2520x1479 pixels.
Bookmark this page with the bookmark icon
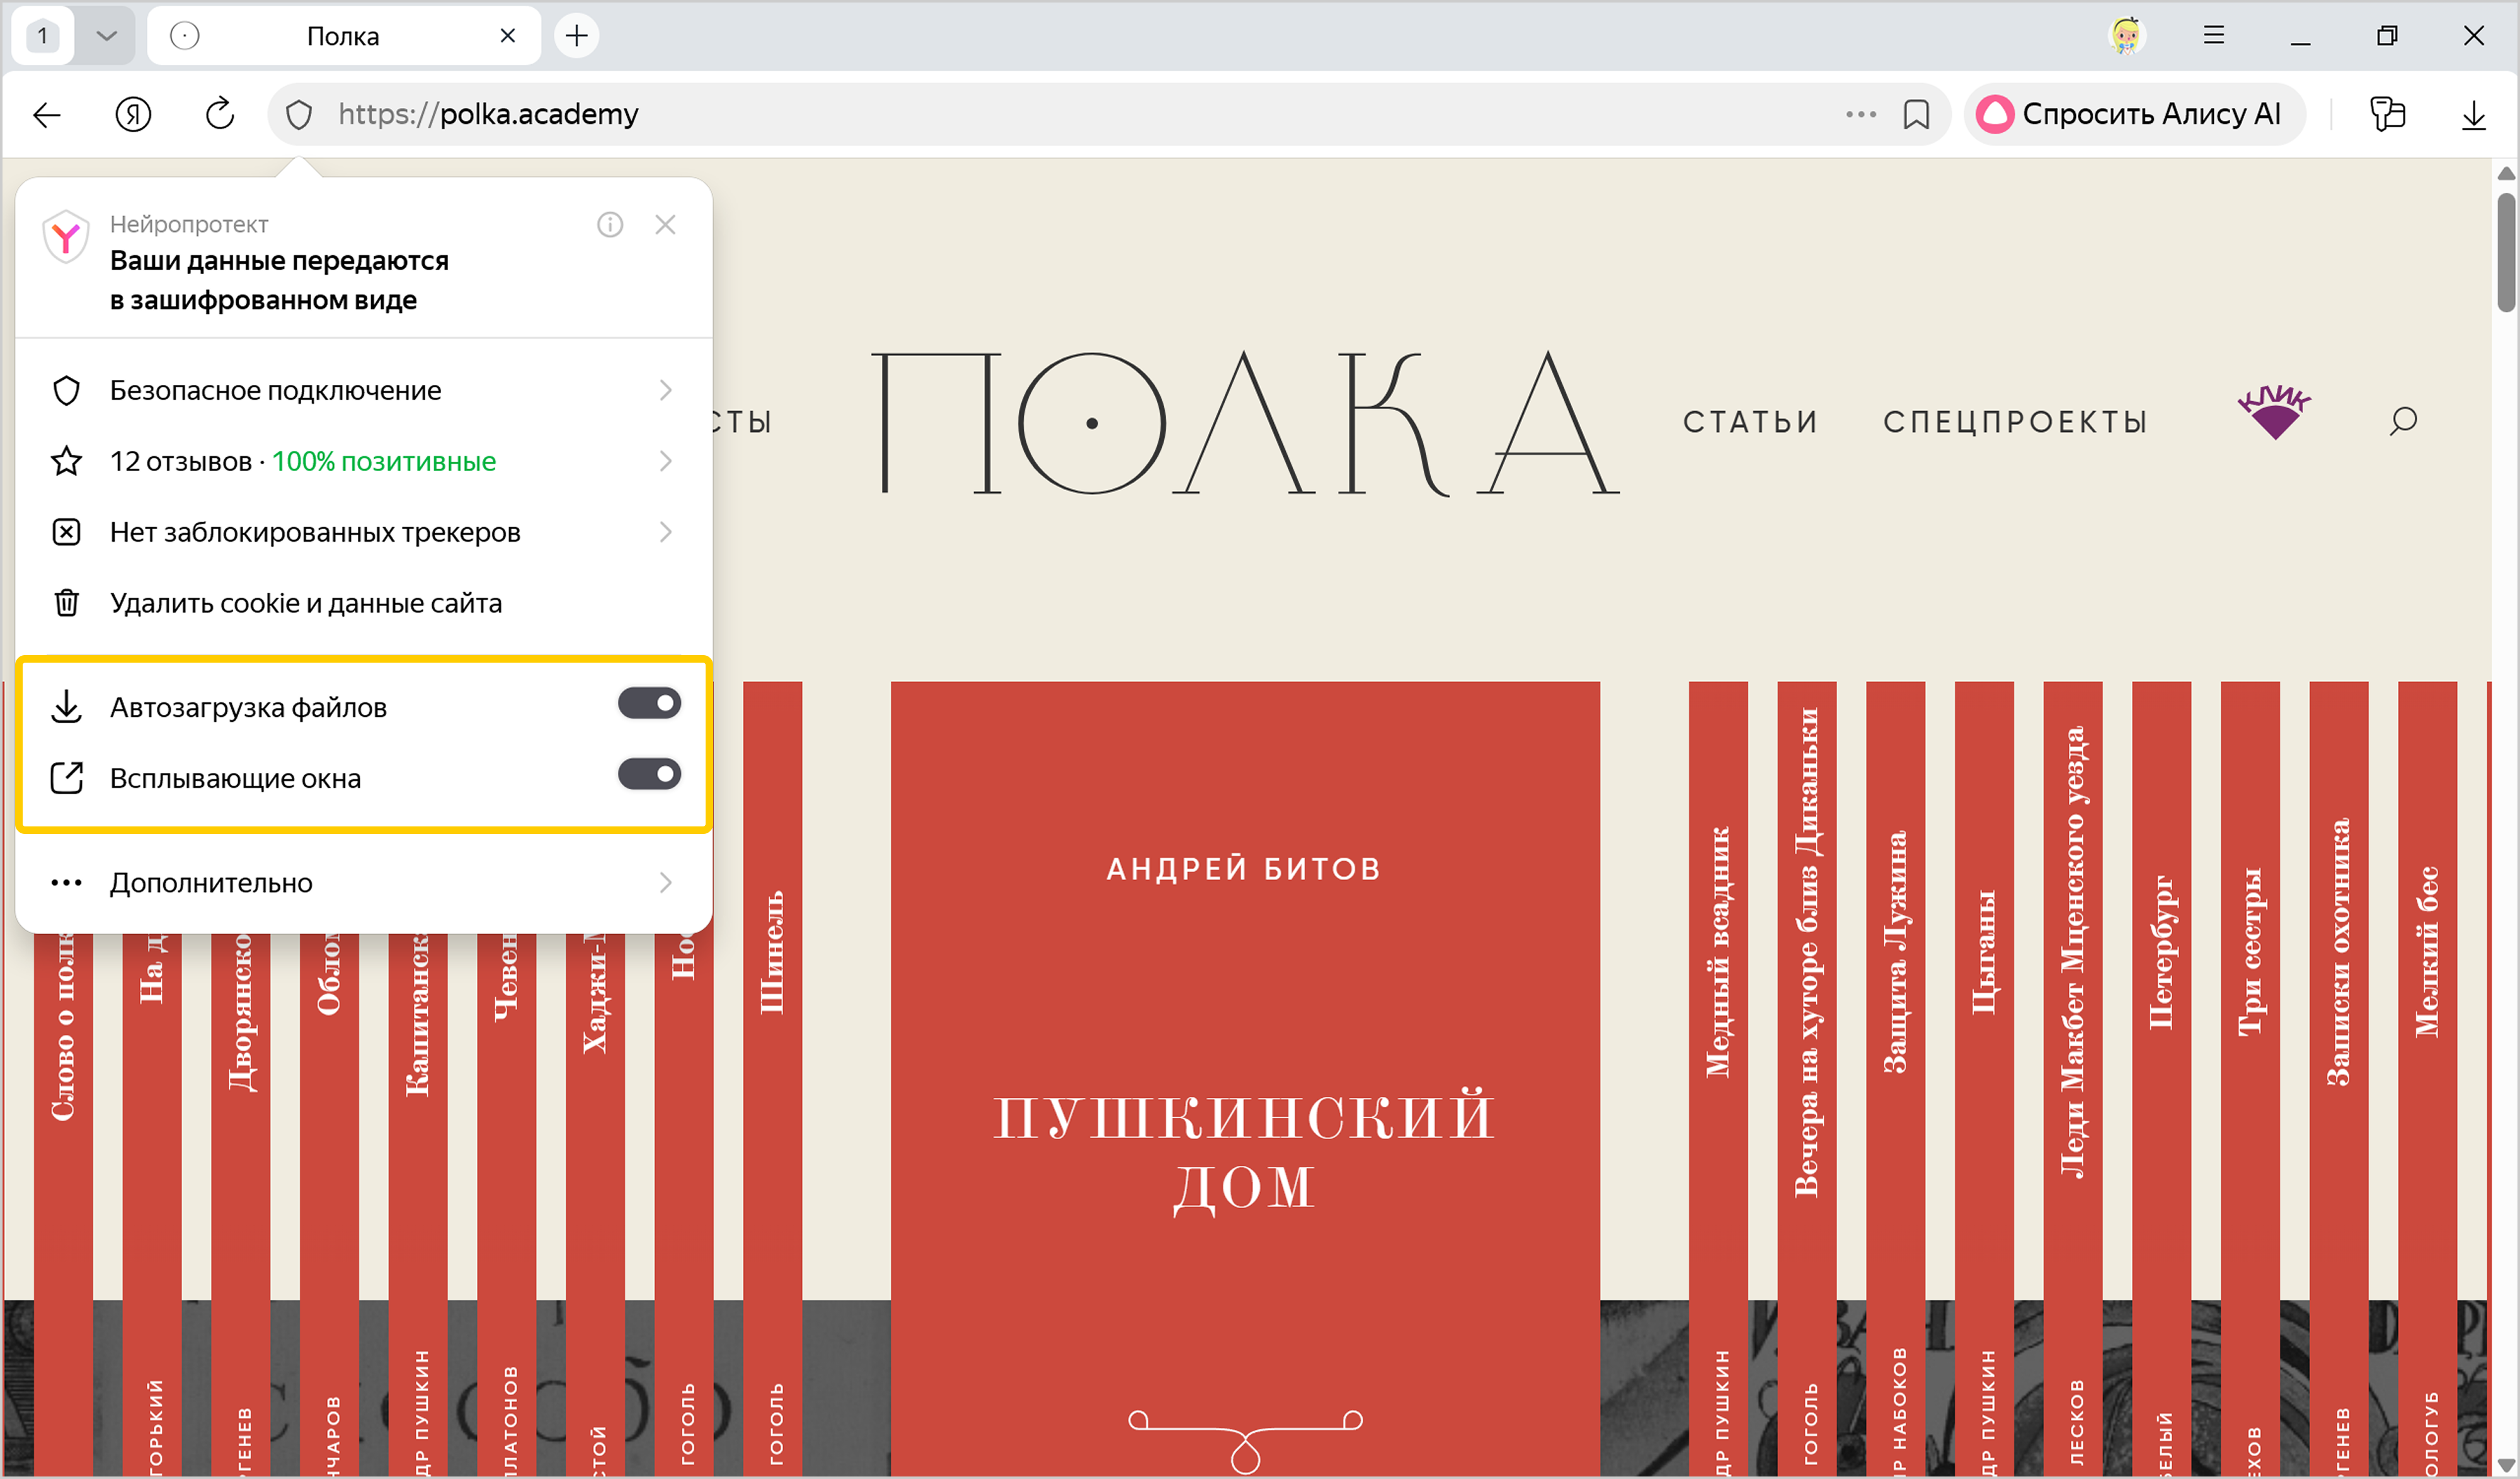(x=1916, y=114)
